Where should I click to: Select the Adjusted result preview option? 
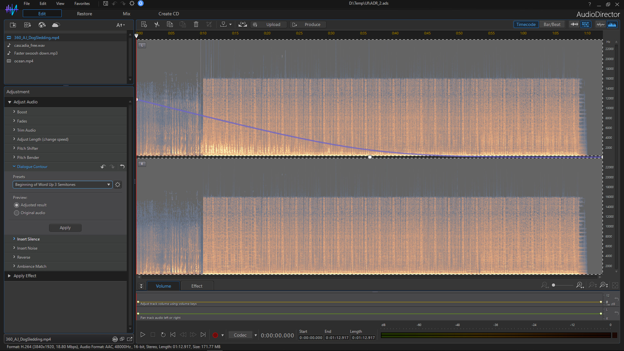click(x=16, y=205)
